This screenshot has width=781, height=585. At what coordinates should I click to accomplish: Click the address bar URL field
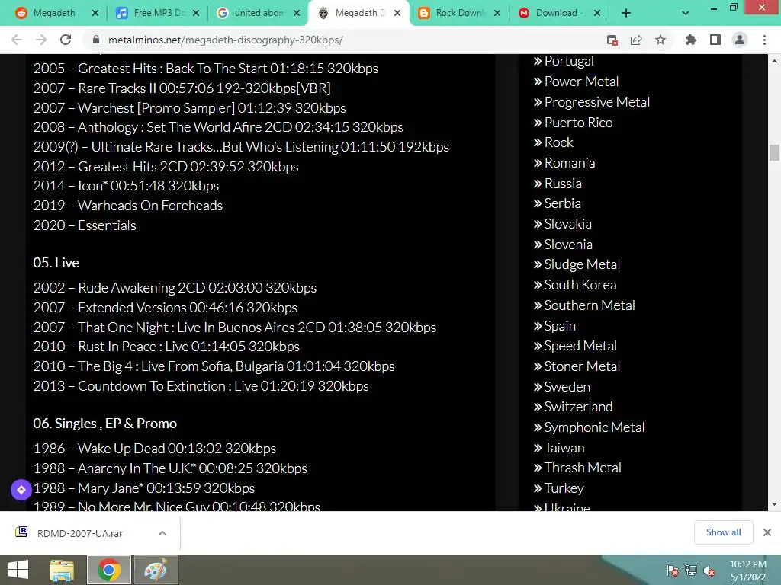pos(344,40)
